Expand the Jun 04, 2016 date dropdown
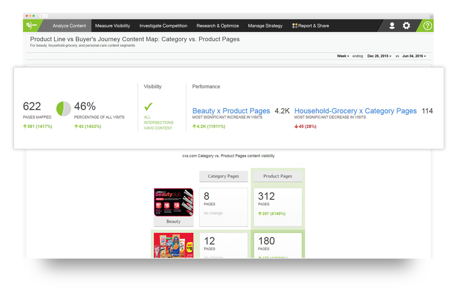The width and height of the screenshot is (457, 298). (x=414, y=56)
